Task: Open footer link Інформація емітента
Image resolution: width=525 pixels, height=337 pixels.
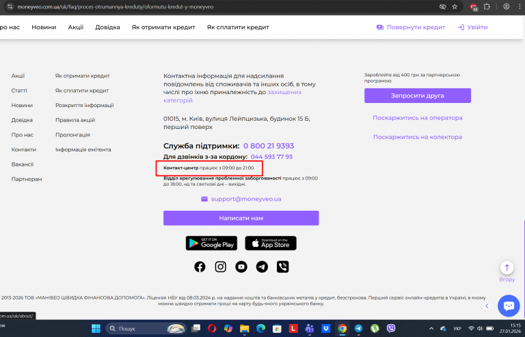Action: (x=83, y=149)
